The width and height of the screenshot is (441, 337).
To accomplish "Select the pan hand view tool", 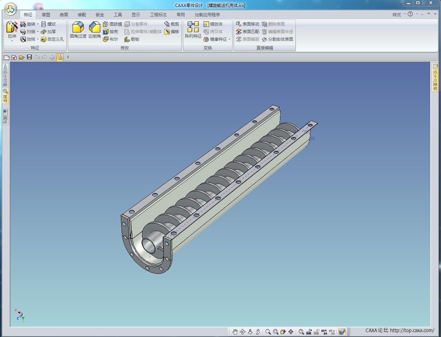I will 235,332.
